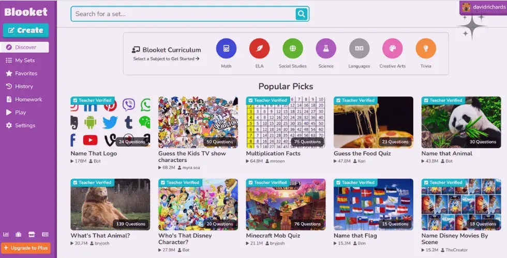Open the Market store icon in sidebar

point(32,234)
